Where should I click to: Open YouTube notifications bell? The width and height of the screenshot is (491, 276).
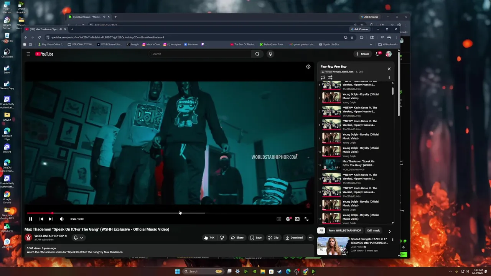click(378, 54)
